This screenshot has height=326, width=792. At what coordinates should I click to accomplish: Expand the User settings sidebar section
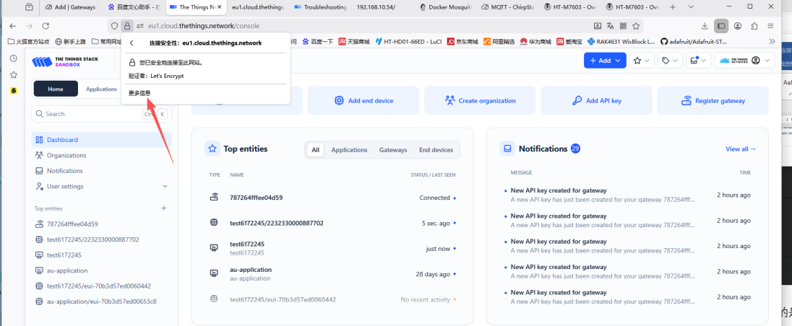tap(100, 186)
